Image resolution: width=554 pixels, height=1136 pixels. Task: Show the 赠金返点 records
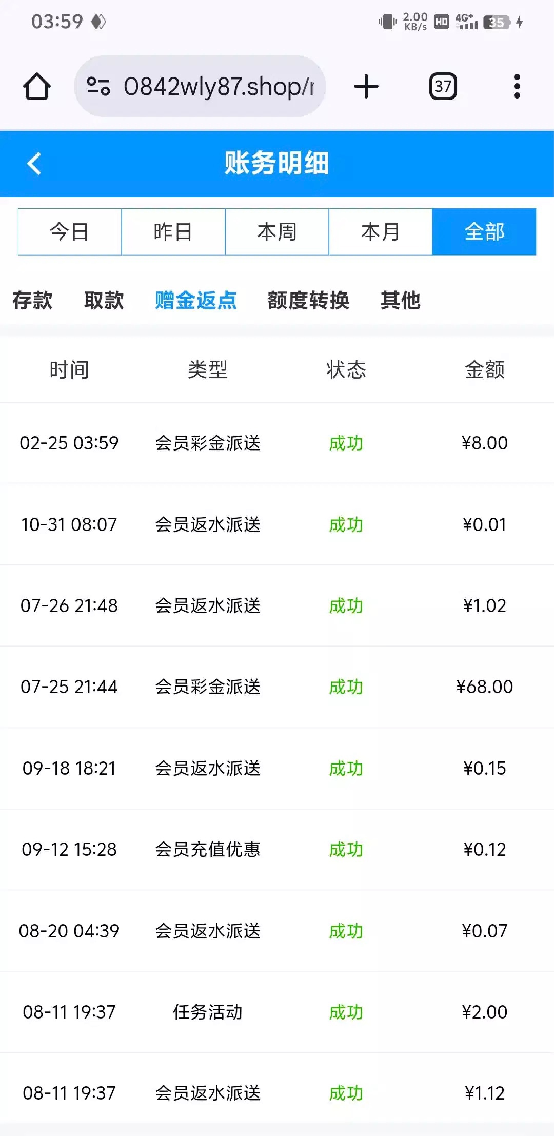tap(196, 300)
